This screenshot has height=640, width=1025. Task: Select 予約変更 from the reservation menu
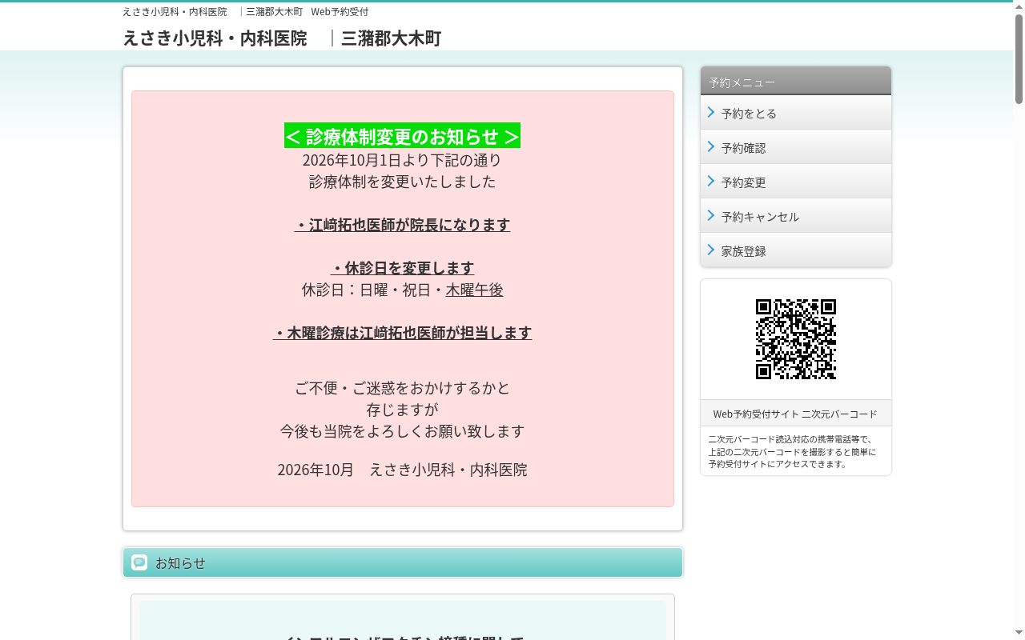[796, 182]
